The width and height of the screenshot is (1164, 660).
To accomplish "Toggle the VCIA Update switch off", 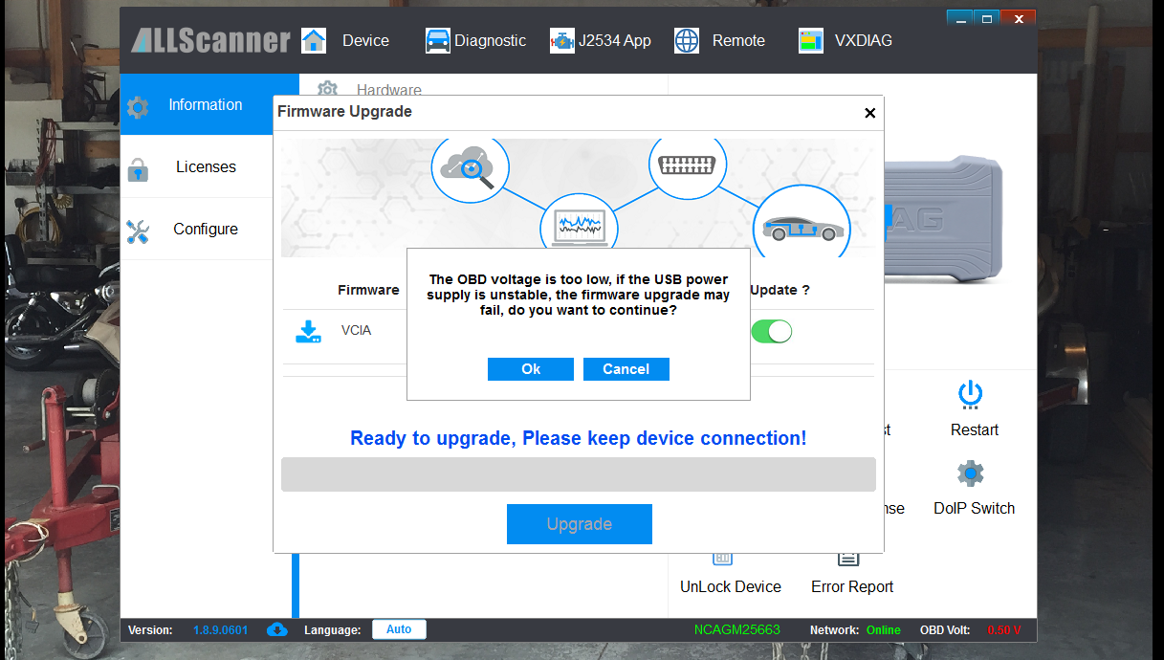I will click(772, 332).
